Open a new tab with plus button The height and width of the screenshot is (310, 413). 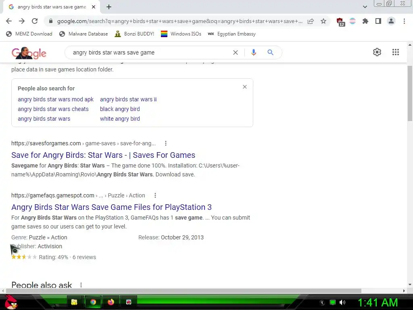pos(109,7)
